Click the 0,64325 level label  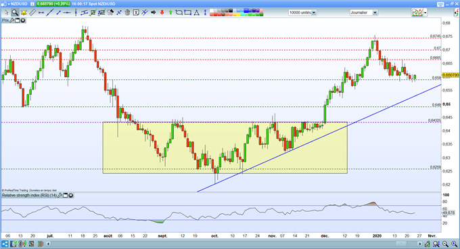[434, 120]
